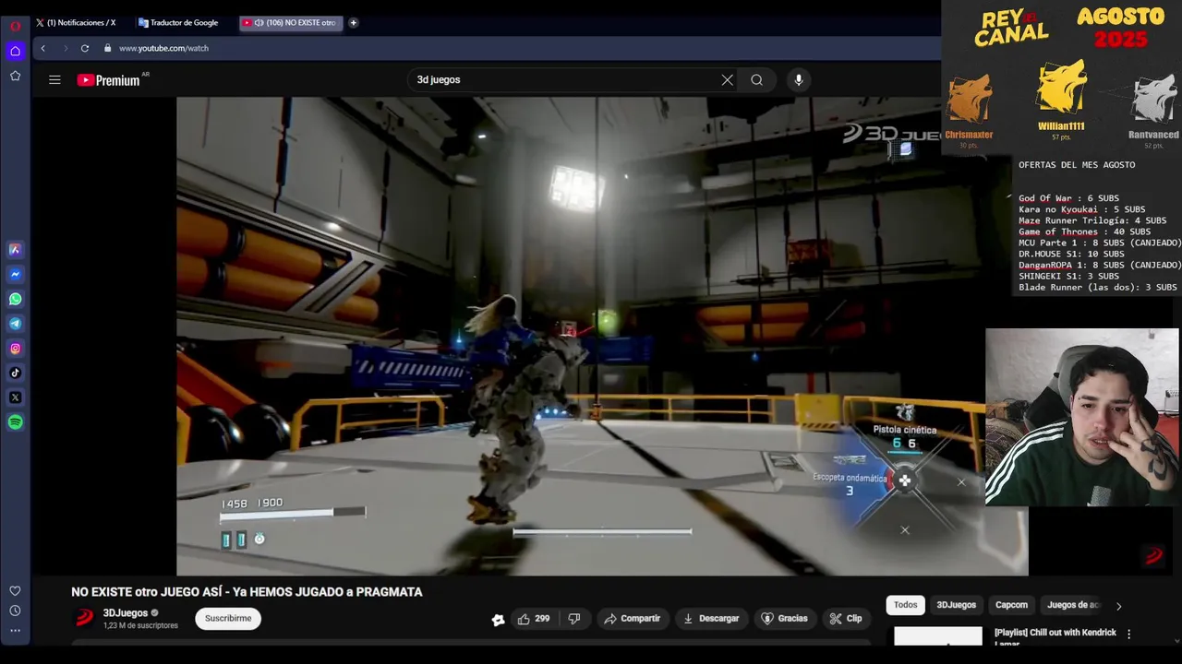Image resolution: width=1182 pixels, height=664 pixels.
Task: Click the youtube.com/watch address bar
Action: click(x=163, y=48)
